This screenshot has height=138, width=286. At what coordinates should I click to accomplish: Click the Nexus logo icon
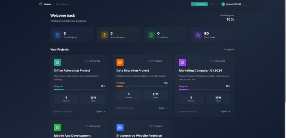[x=40, y=4]
